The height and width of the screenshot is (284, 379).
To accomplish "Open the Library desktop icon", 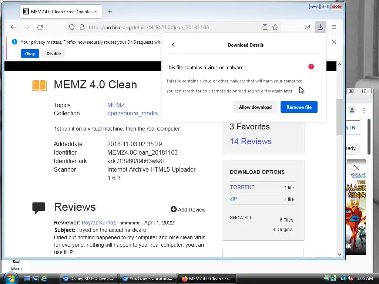I will (x=16, y=264).
